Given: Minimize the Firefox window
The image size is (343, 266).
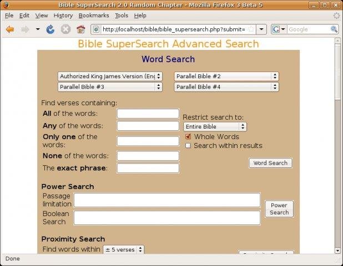Looking at the screenshot, I should [x=314, y=5].
